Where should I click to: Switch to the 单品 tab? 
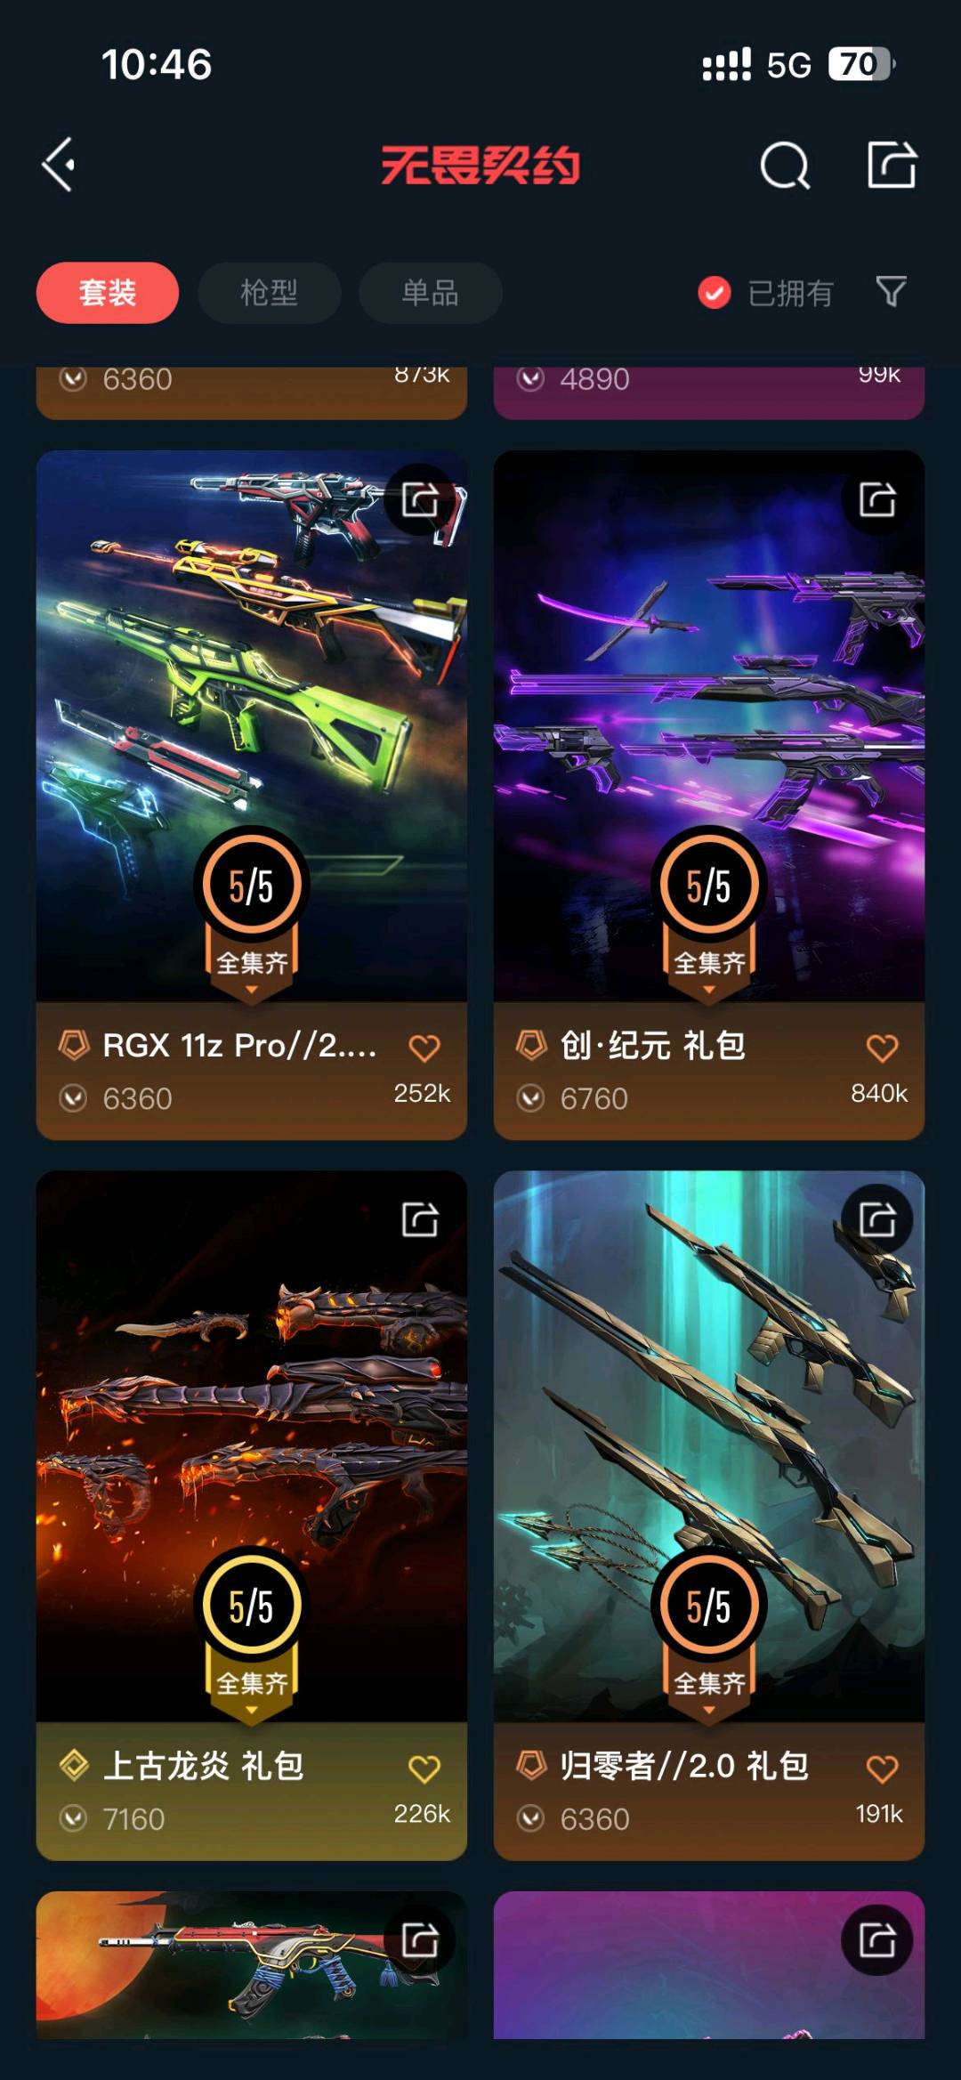click(x=431, y=293)
